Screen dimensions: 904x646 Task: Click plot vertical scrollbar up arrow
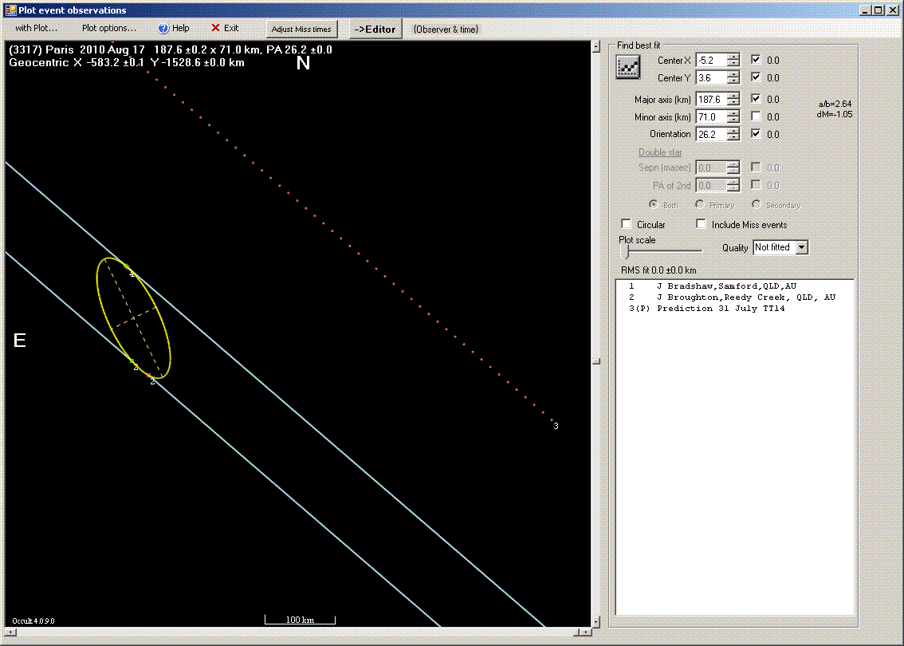596,47
